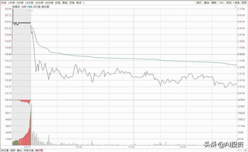This screenshot has width=248, height=152.
Task: Expand the 更多 more periods menu
Action: click(79, 3)
